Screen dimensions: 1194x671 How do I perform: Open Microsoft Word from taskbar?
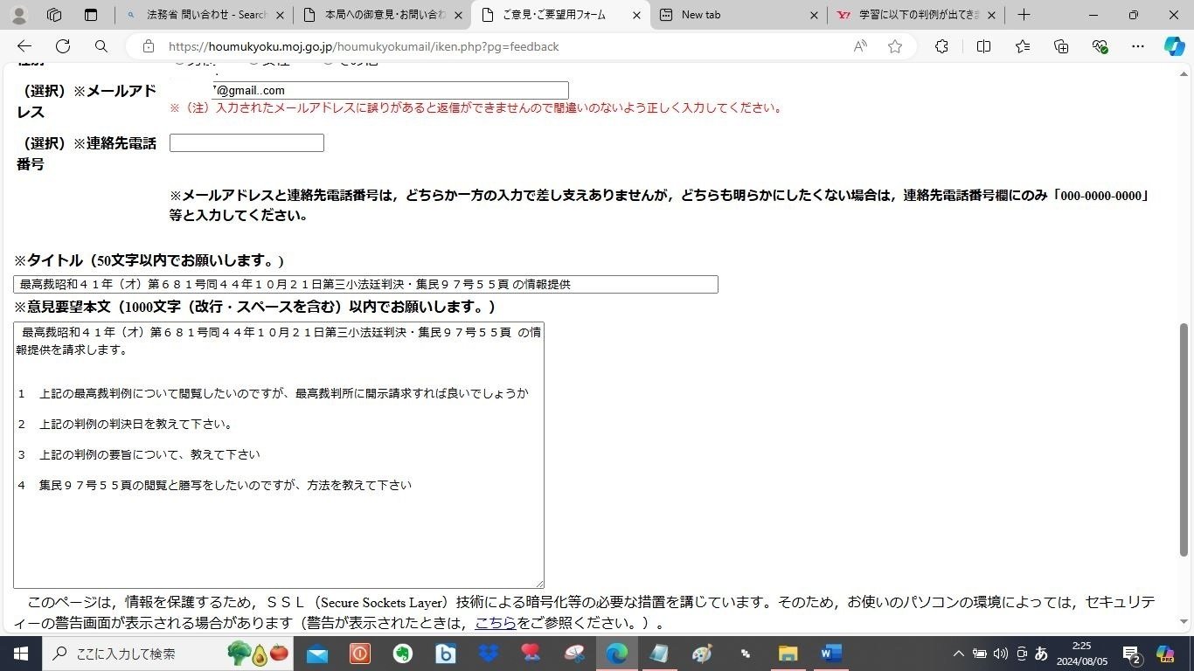point(830,654)
